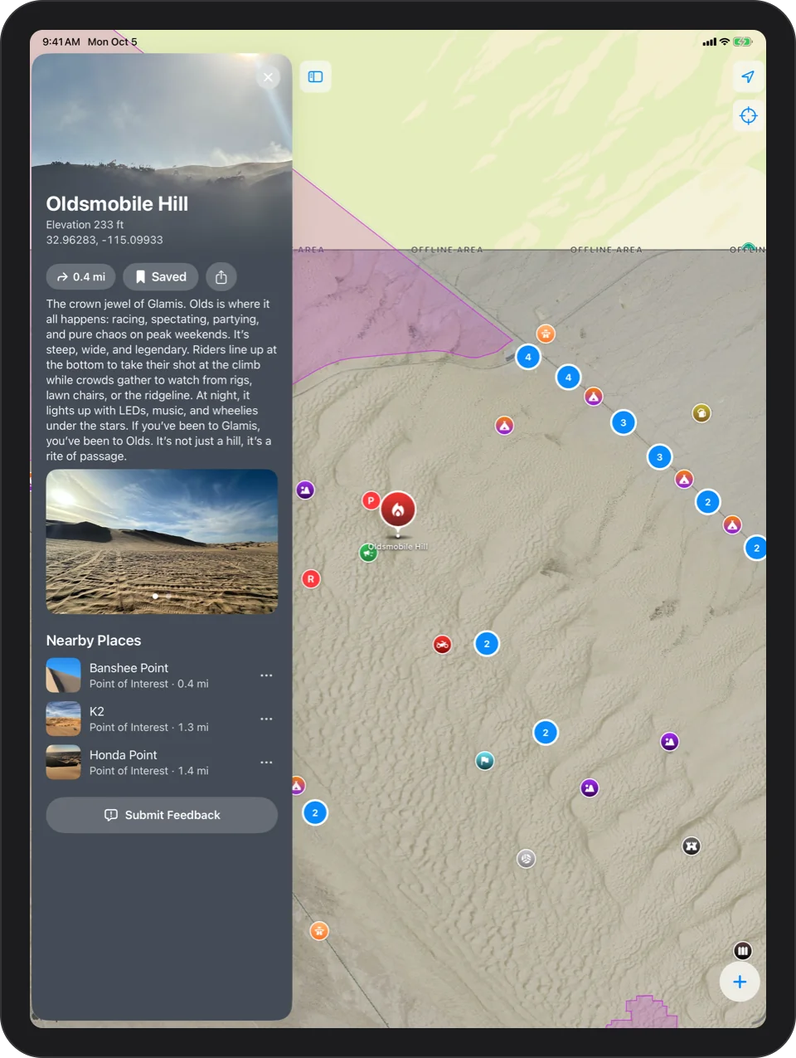The image size is (796, 1058).
Task: Tap the crosshair recenter button
Action: tap(748, 115)
